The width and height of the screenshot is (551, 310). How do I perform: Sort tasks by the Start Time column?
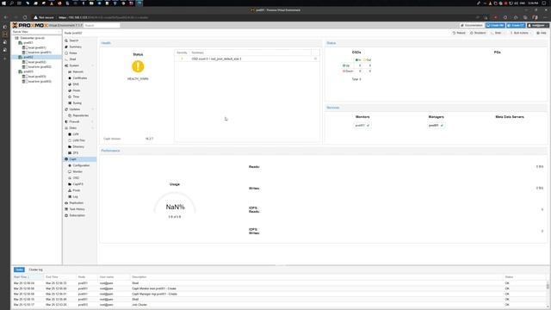click(x=28, y=277)
